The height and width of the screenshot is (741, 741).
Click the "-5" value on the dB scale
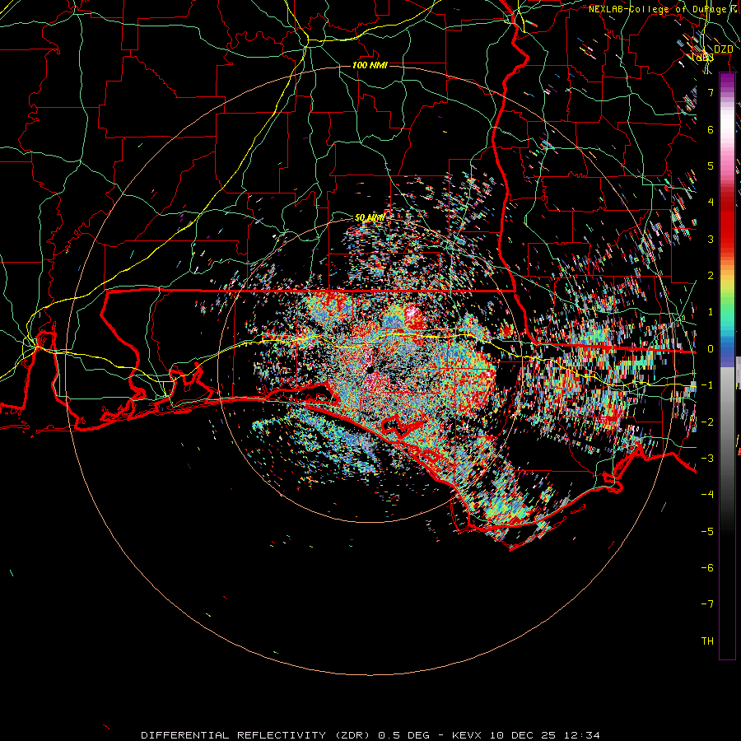(x=707, y=532)
